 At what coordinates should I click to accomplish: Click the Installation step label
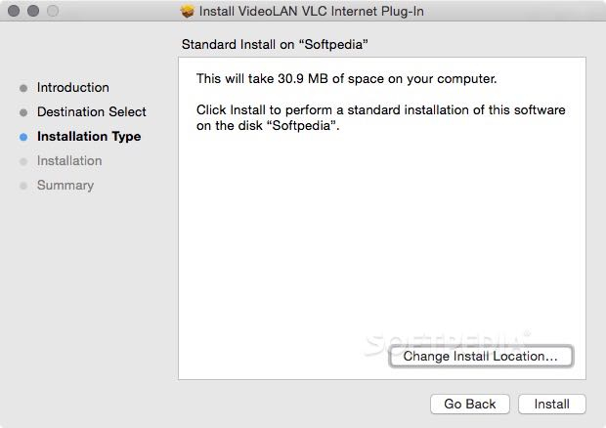pos(69,160)
